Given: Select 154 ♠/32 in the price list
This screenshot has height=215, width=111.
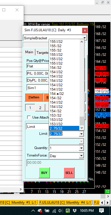Looking at the screenshot, I should [64, 94].
